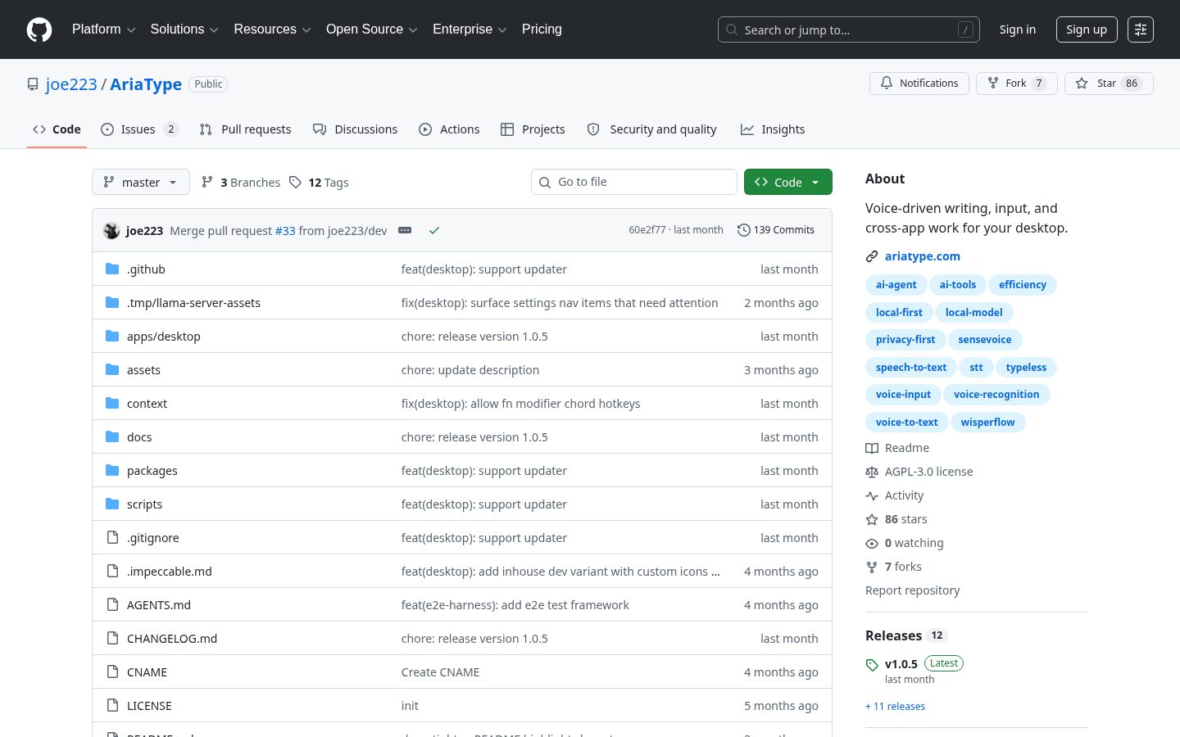This screenshot has width=1180, height=737.
Task: Star the repository with the Star button
Action: [x=1109, y=84]
